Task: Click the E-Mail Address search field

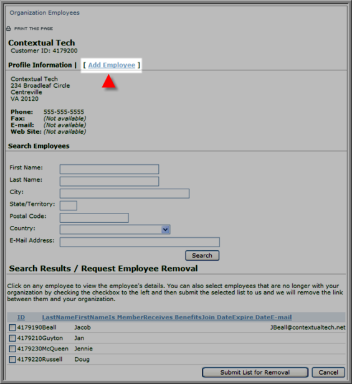Action: coord(140,242)
